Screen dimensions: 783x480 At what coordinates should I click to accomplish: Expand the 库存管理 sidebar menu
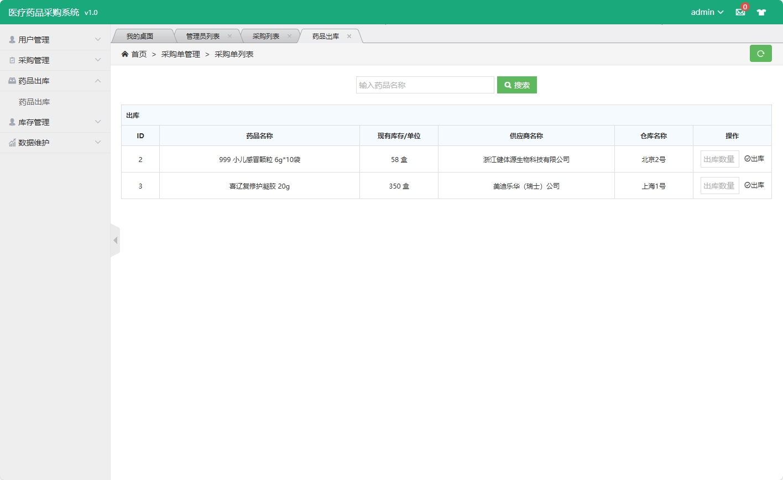point(55,122)
